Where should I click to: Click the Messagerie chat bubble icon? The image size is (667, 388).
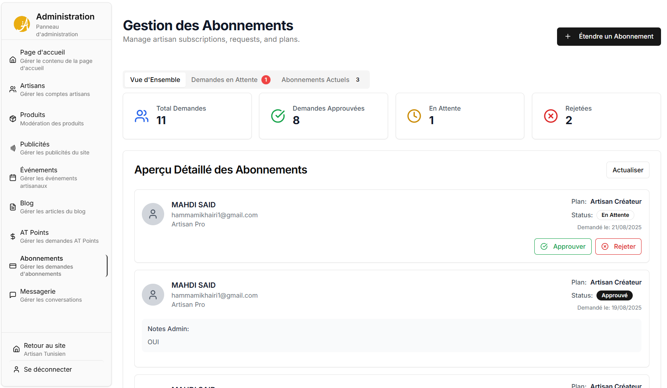point(13,295)
